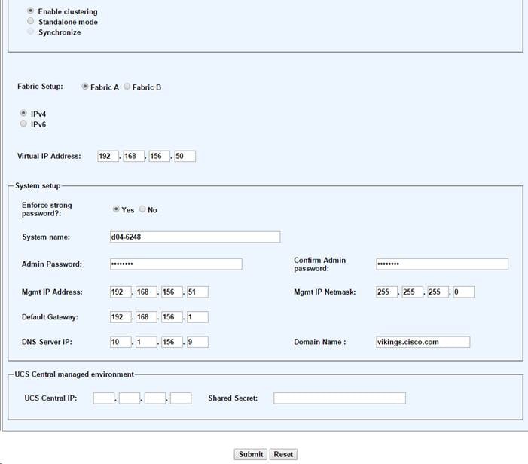Click DNS Server IP third octet 156
The image size is (528, 464).
pyautogui.click(x=172, y=342)
